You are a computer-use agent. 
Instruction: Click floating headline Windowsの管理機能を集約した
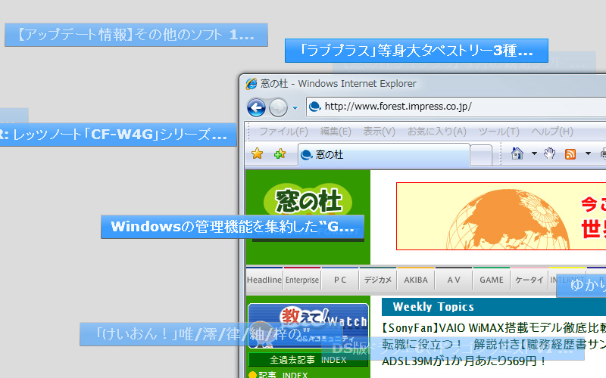tap(233, 227)
